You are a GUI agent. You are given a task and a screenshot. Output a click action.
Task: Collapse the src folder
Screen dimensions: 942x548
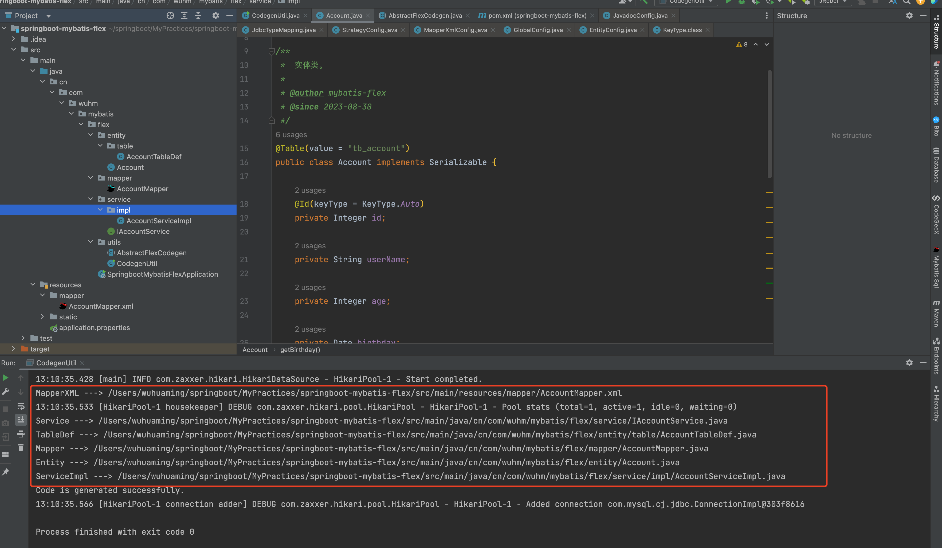tap(14, 50)
